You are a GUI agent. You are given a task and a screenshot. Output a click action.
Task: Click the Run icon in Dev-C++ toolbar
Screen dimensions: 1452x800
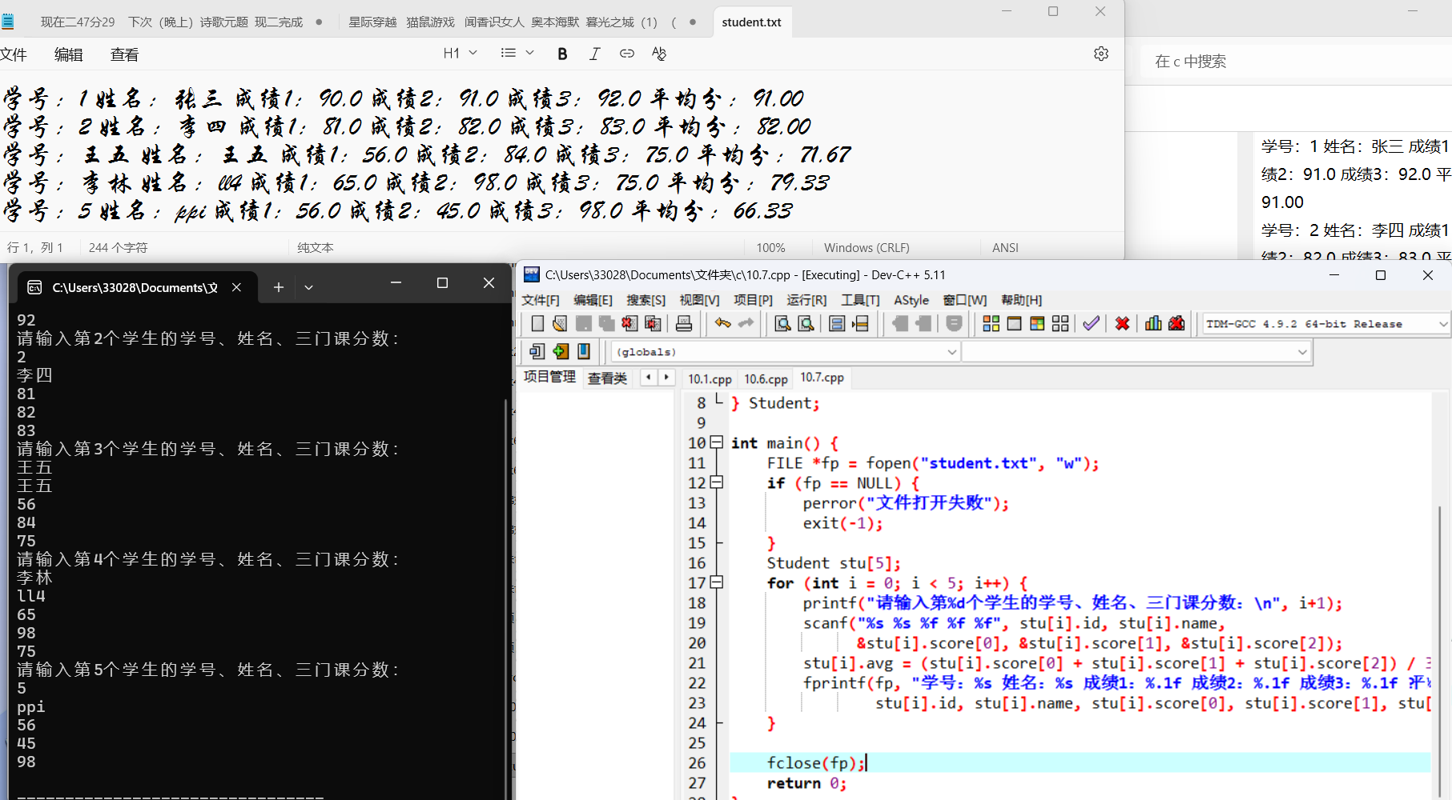(1014, 323)
